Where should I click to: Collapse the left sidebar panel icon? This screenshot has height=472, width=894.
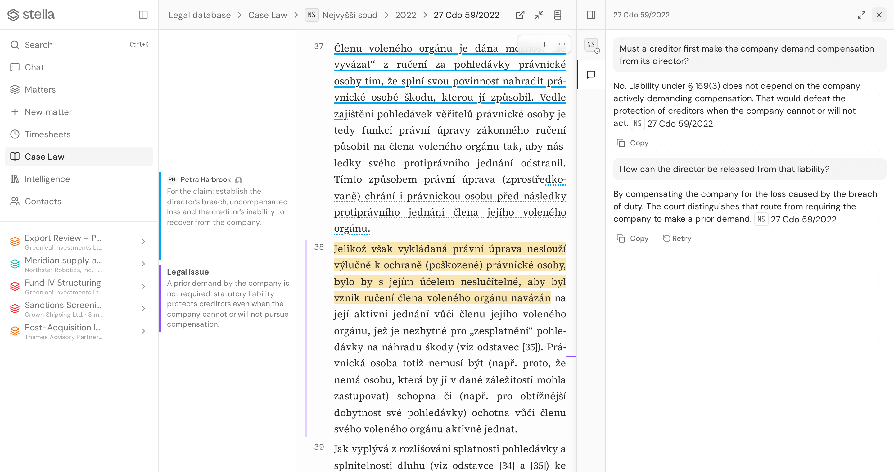143,15
